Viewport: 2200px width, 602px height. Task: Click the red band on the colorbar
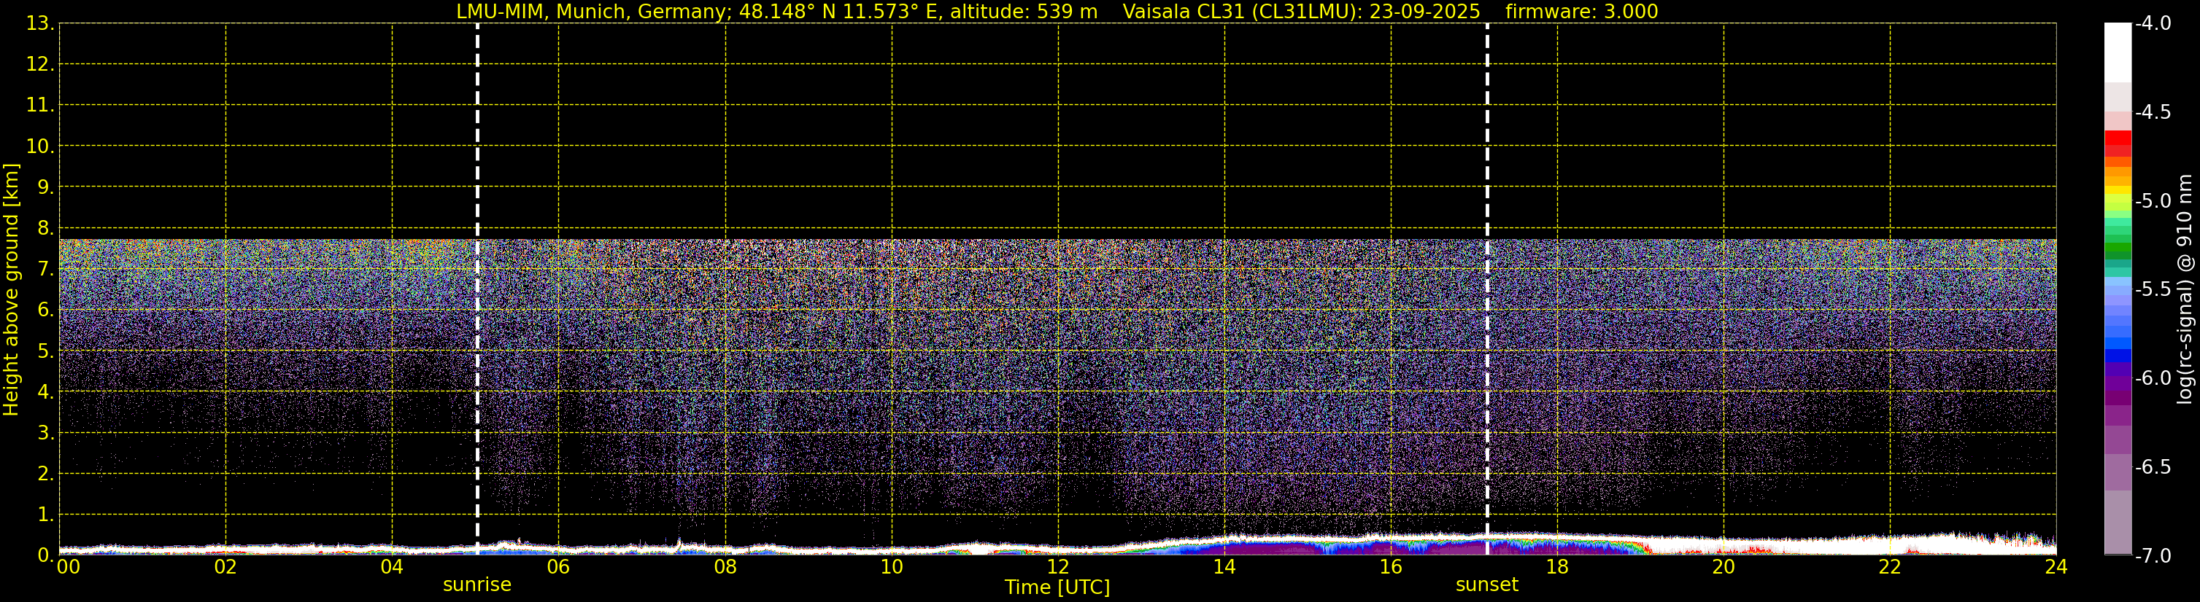[2117, 139]
